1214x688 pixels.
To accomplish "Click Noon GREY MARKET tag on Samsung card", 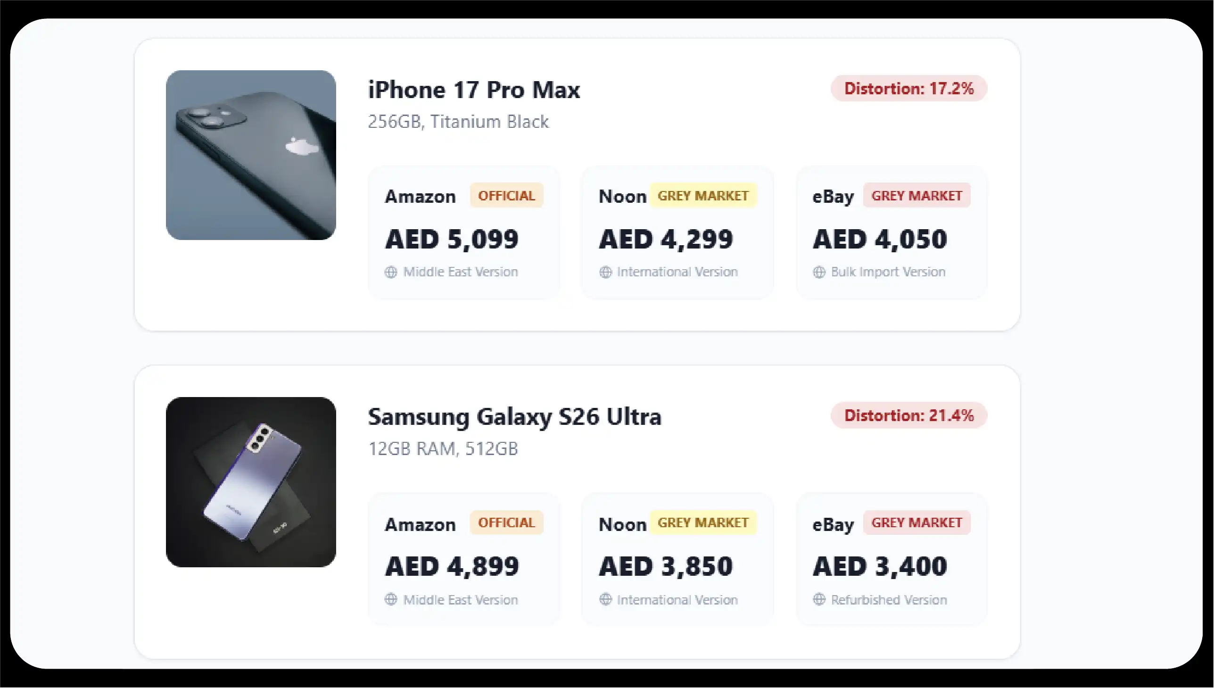I will coord(703,522).
